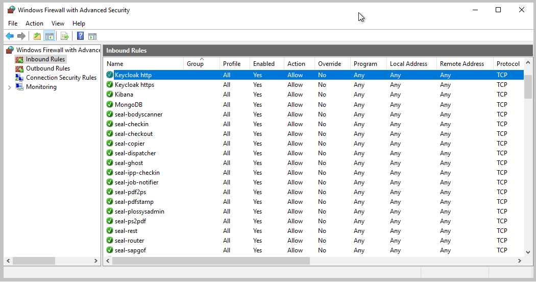Sort rules by the Group column header
The width and height of the screenshot is (536, 282).
point(201,64)
